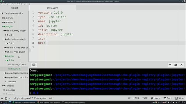Open the Selection menu
The width and height of the screenshot is (186, 104).
pos(13,4)
